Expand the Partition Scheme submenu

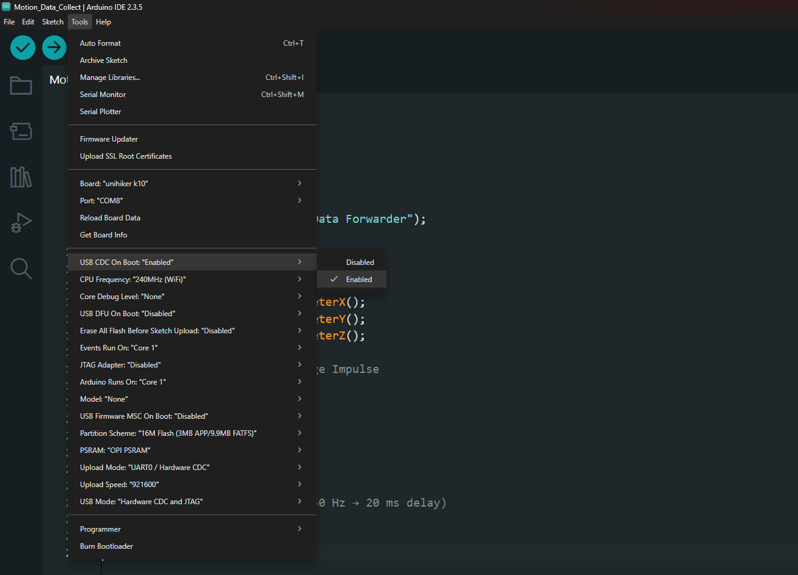(x=192, y=433)
